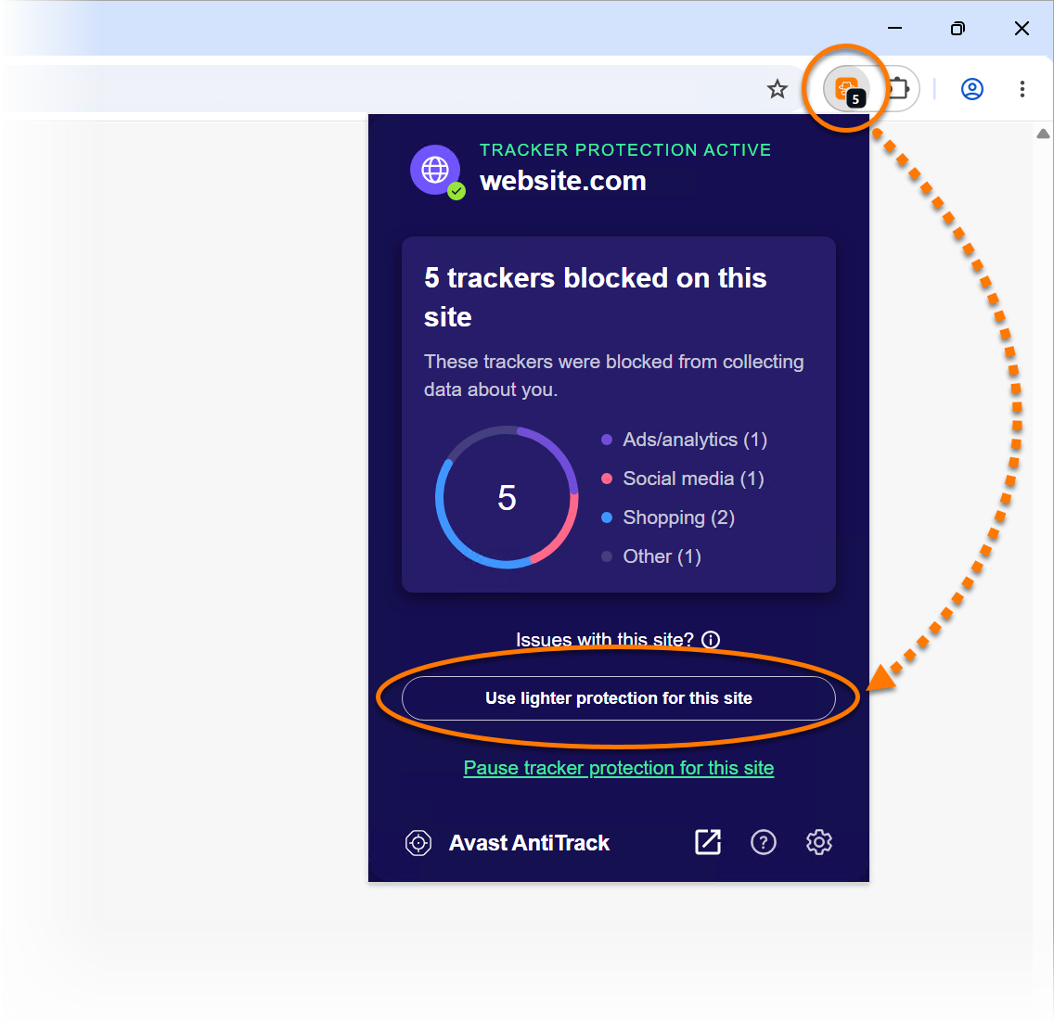The image size is (1054, 1022).
Task: Bookmark this page with the star icon
Action: pos(778,89)
